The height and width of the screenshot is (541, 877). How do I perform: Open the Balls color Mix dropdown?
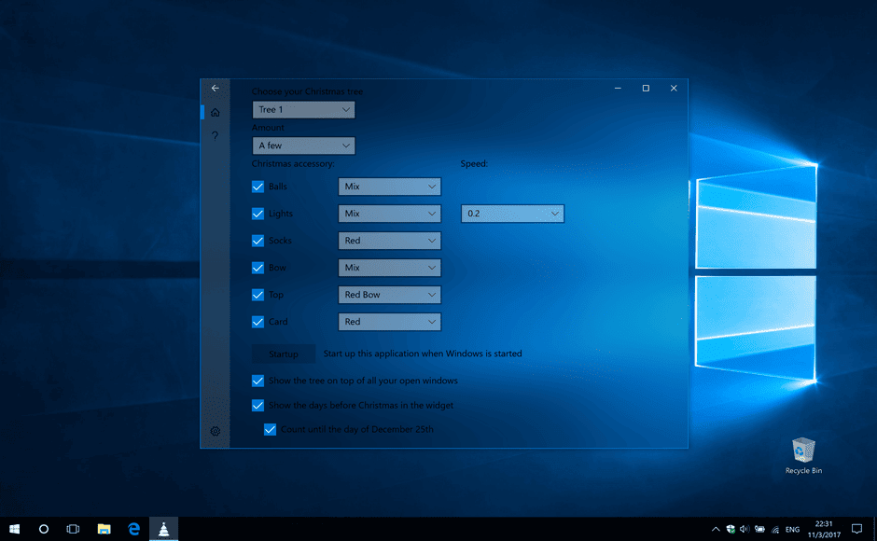click(389, 187)
